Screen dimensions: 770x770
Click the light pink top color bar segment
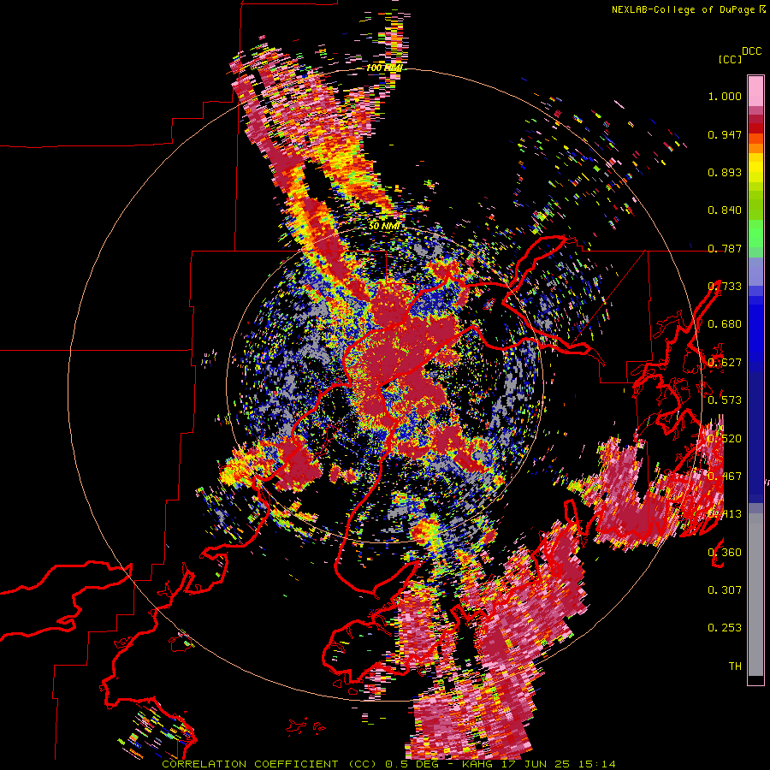point(755,91)
